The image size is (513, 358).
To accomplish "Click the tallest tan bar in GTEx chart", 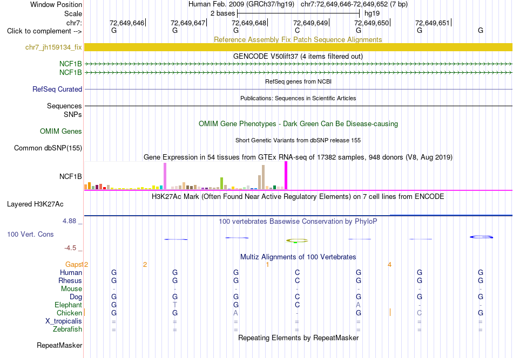I will 263,177.
